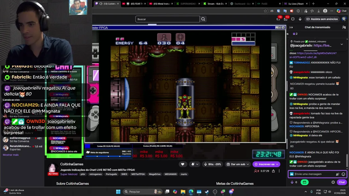
Task: Open Discord from the taskbar
Action: 231,192
